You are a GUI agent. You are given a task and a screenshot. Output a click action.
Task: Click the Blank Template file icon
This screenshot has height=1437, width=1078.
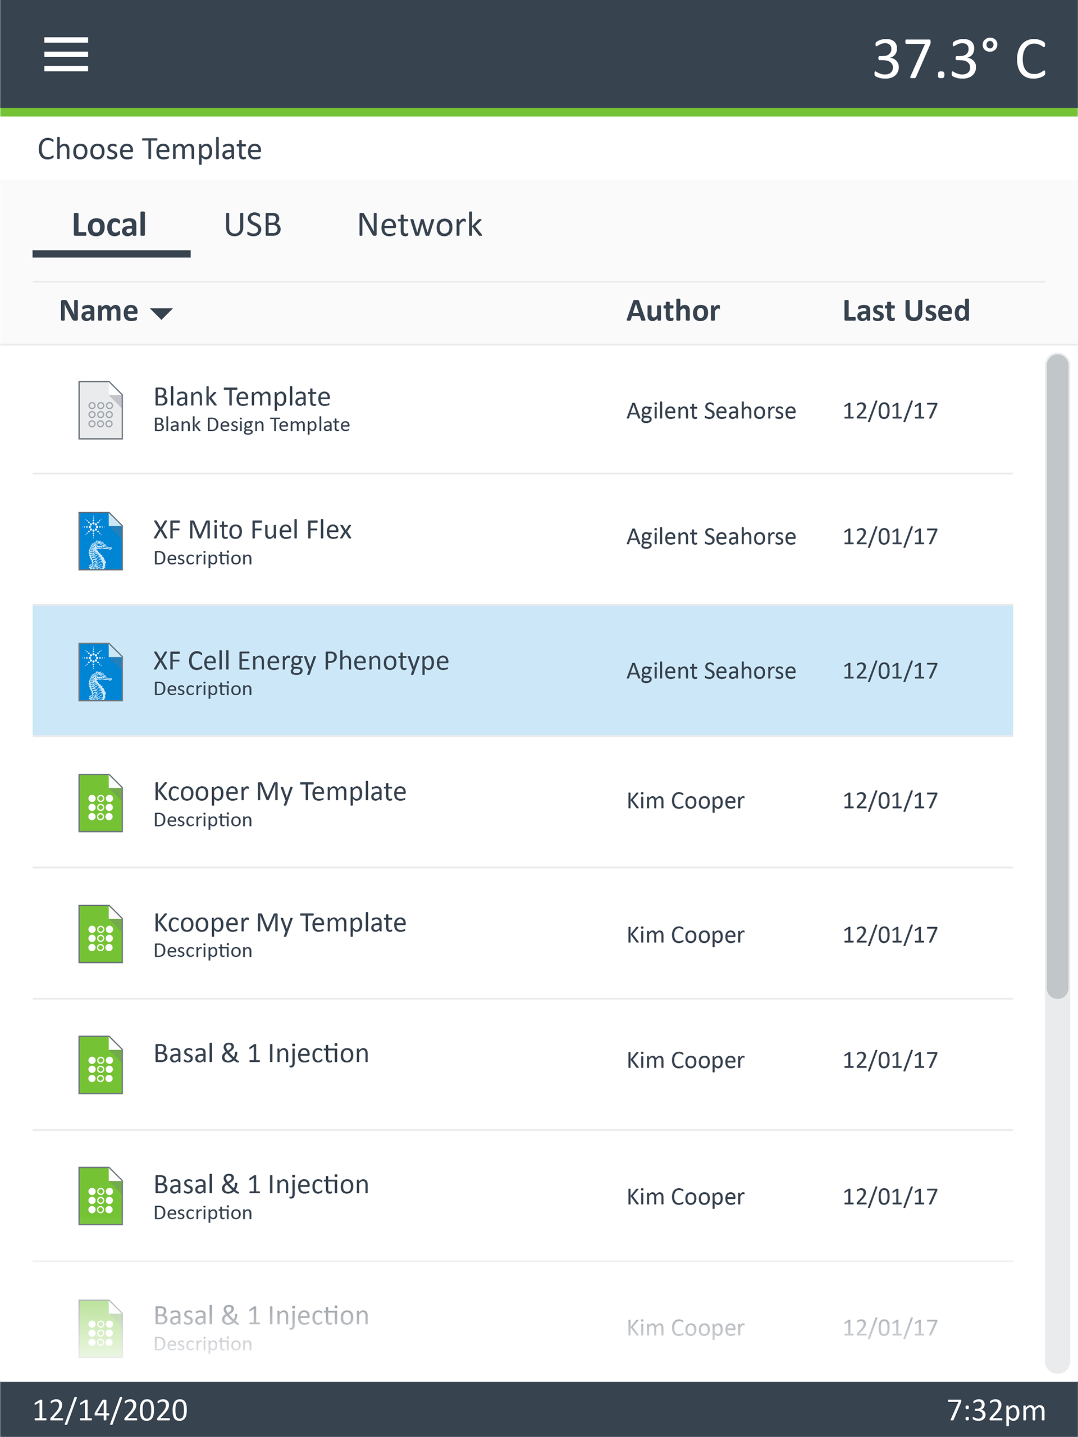[101, 410]
